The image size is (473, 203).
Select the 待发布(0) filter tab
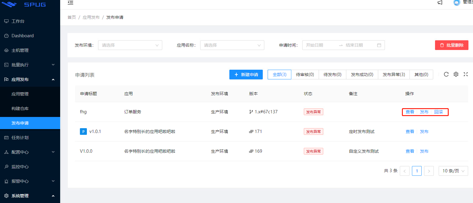[x=332, y=75]
